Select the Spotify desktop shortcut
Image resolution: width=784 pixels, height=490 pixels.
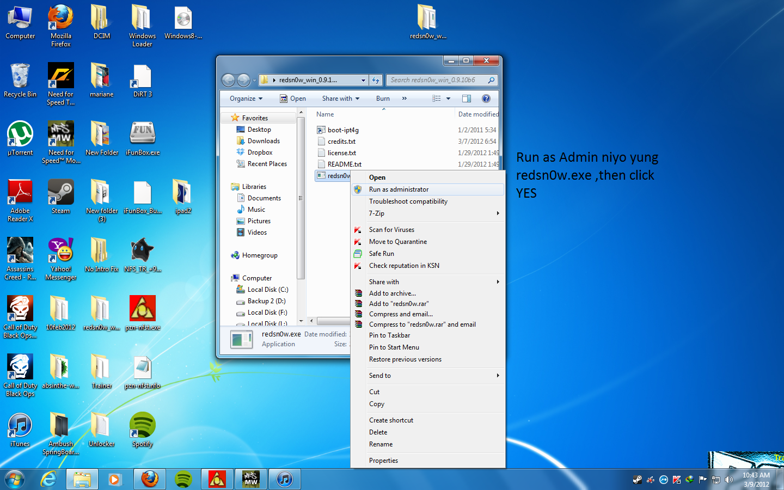[143, 430]
